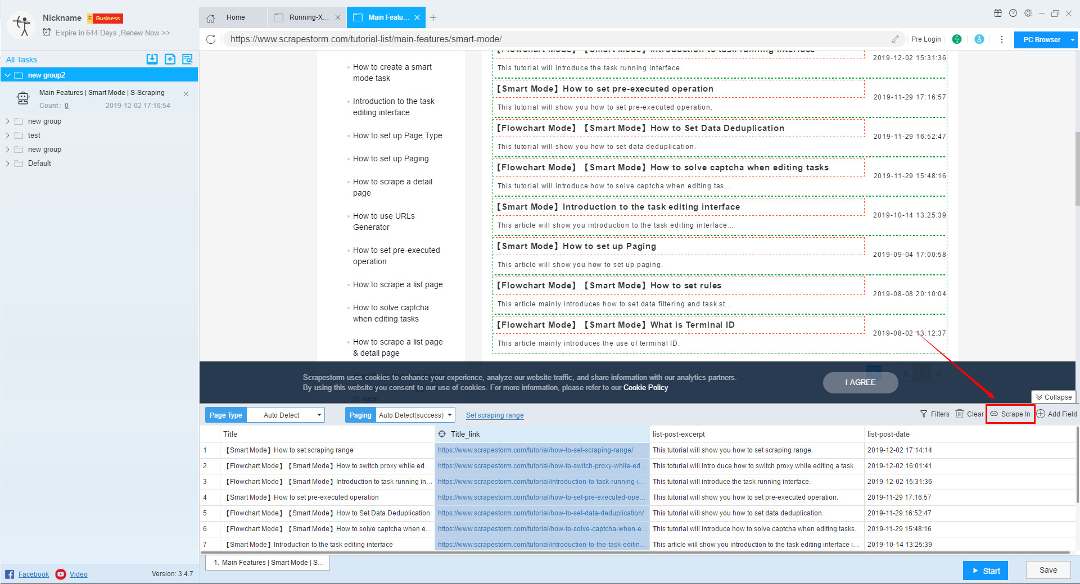Click the search tasks icon
The image size is (1080, 584).
[187, 59]
